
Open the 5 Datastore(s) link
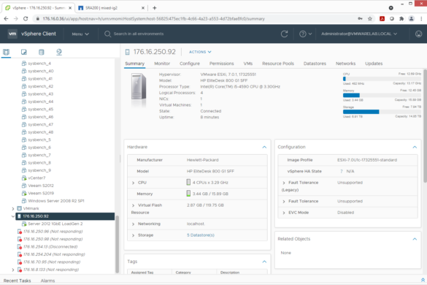point(201,235)
